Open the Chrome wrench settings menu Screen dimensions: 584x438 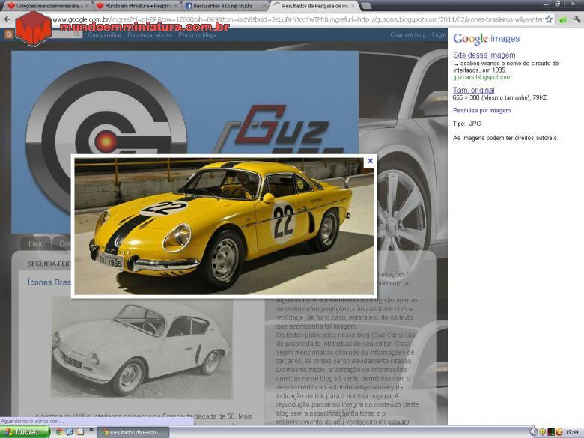tap(576, 19)
